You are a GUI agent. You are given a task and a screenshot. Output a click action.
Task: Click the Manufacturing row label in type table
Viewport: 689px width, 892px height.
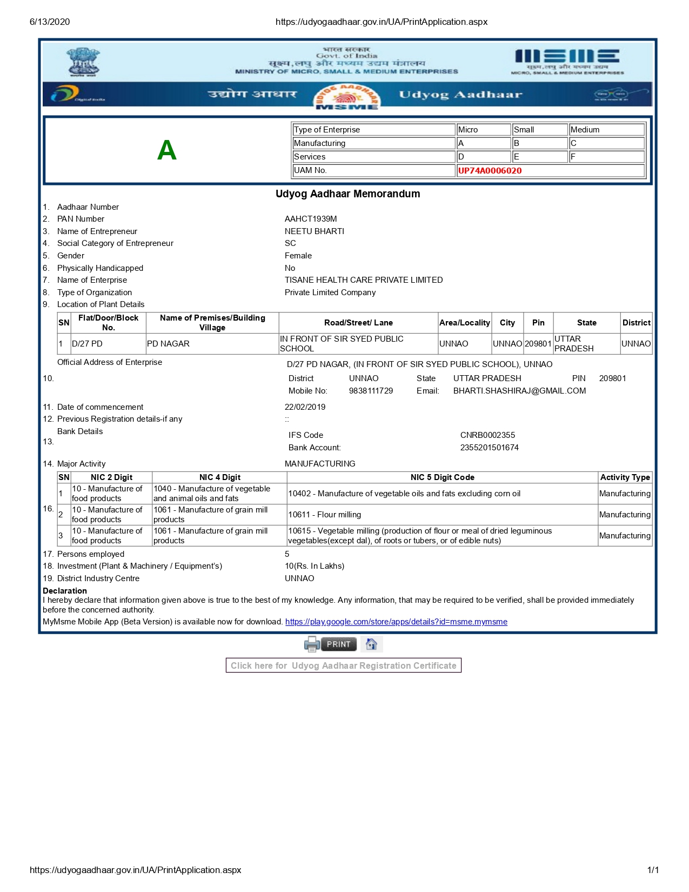coord(374,143)
